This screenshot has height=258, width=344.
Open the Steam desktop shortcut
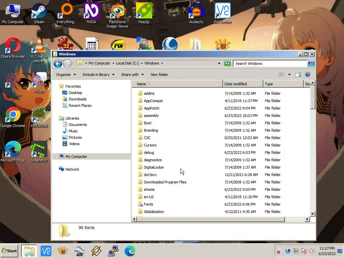(39, 13)
